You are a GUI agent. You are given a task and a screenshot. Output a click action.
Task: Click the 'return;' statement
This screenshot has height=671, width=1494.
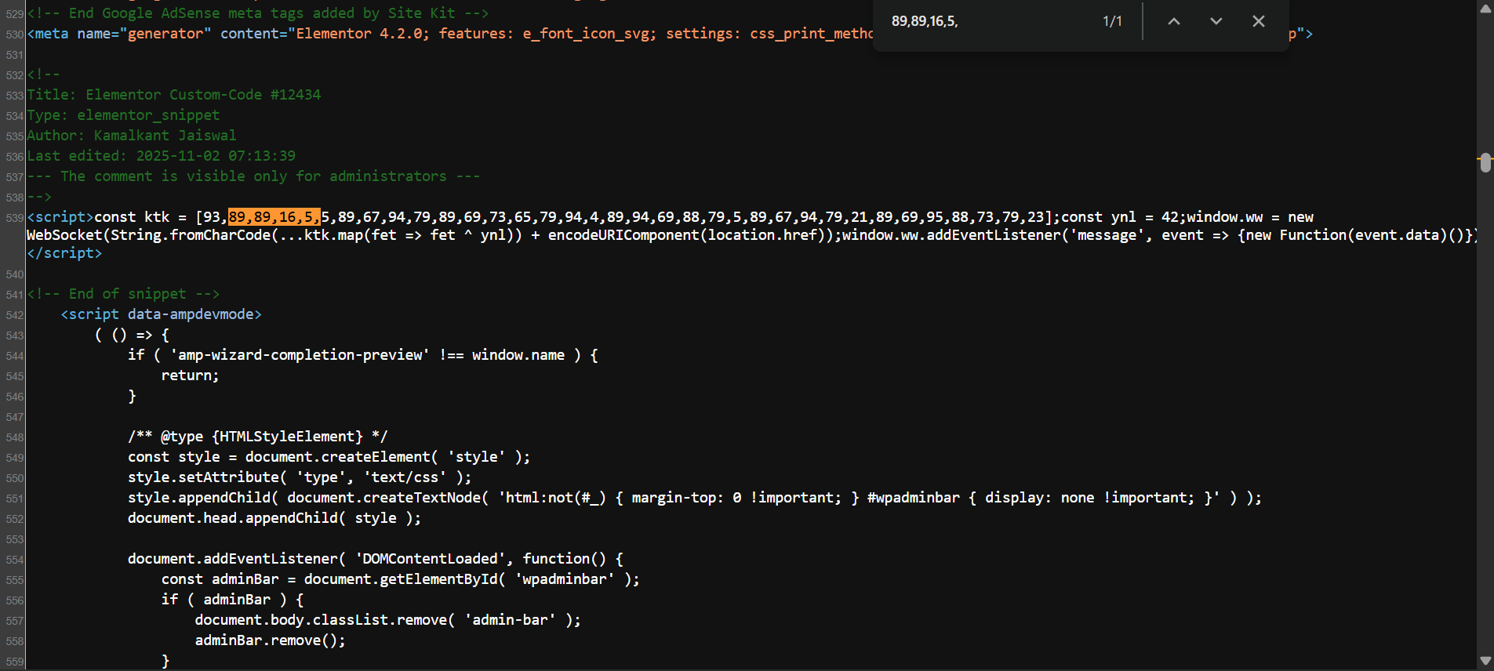click(191, 375)
